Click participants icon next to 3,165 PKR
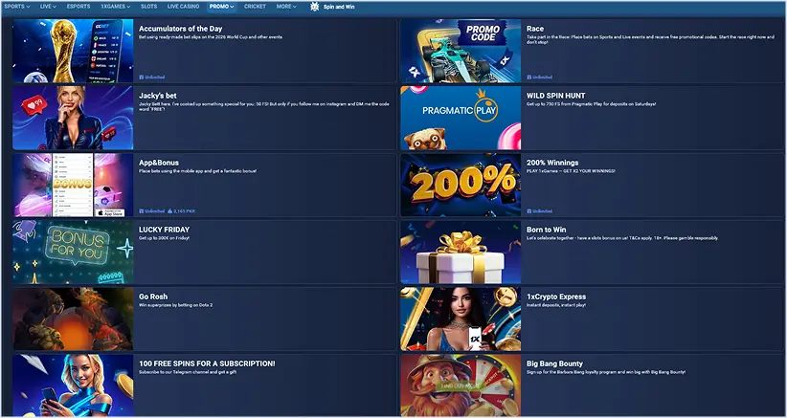The height and width of the screenshot is (418, 787). (x=170, y=211)
